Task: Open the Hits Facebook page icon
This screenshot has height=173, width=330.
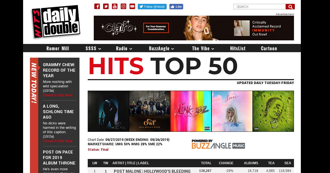Action: (x=97, y=6)
